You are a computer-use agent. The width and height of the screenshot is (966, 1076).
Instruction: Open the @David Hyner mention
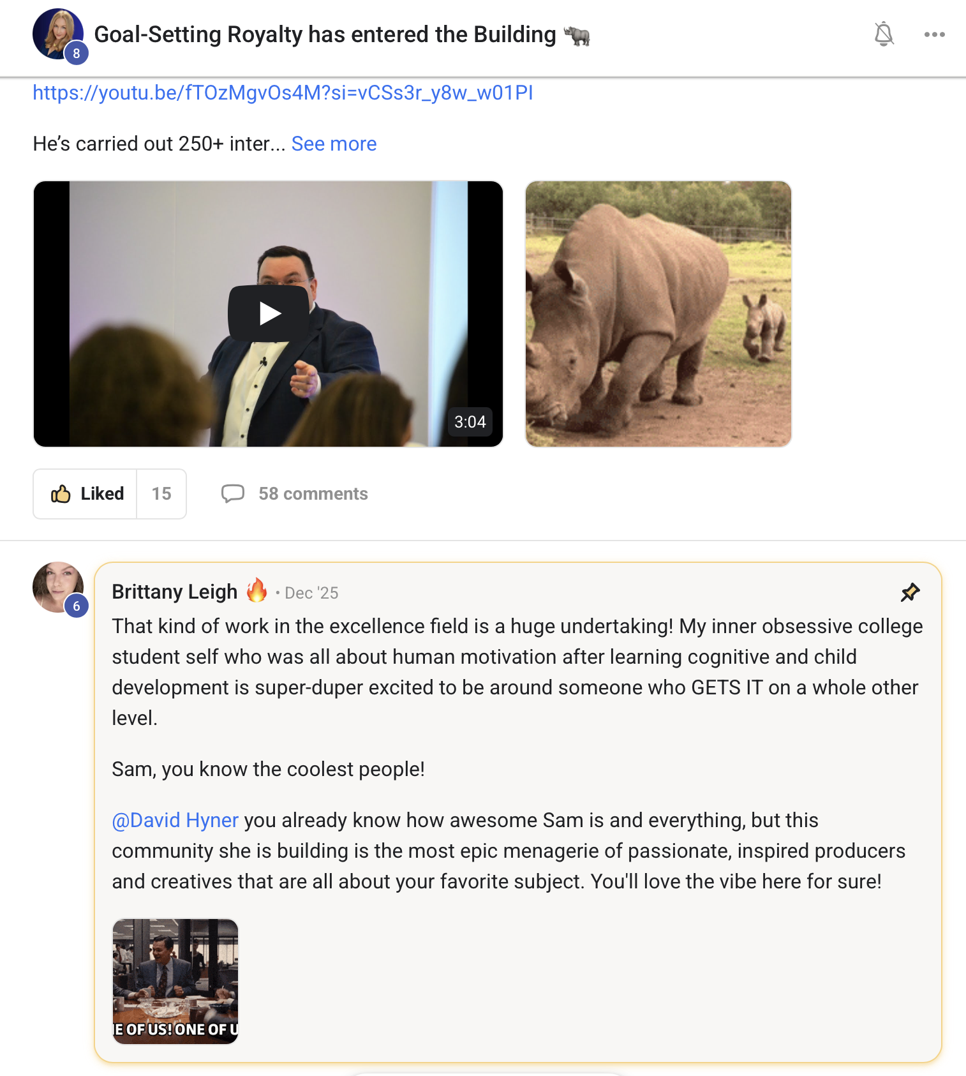tap(175, 820)
